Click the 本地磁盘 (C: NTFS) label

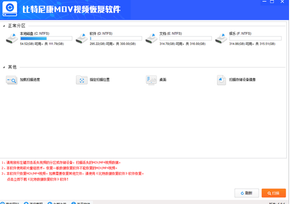click(35, 34)
